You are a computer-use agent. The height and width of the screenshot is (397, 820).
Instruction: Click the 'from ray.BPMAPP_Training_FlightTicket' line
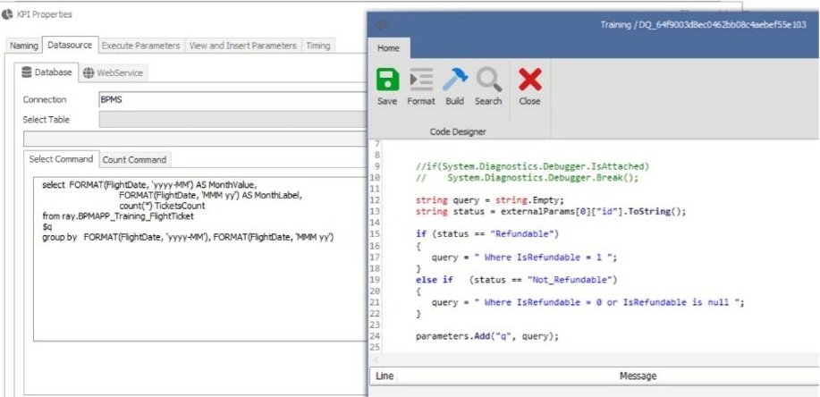[x=118, y=216]
